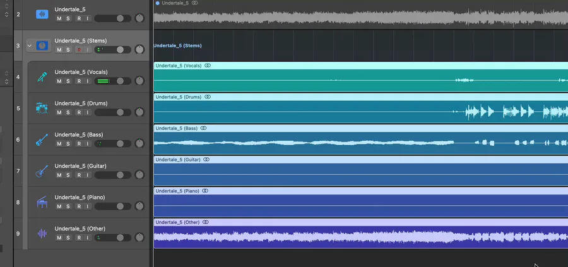Toggle input monitoring on Vocals track
Screen dimensions: 568x267
tap(87, 81)
